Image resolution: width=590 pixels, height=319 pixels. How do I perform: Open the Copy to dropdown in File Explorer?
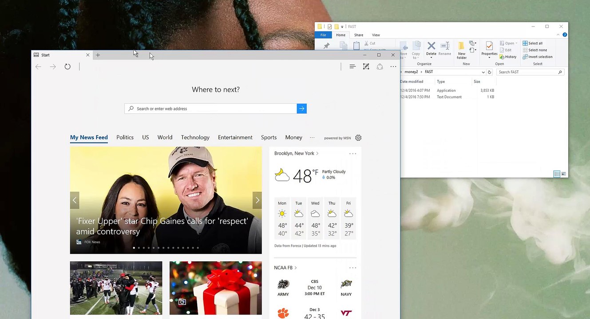416,56
